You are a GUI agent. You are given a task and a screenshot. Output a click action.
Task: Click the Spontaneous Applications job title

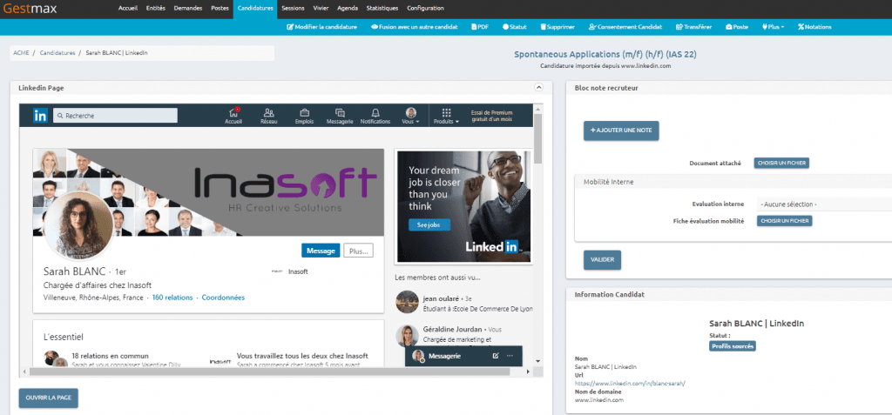(605, 55)
